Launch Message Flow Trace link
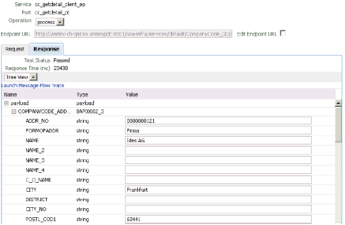 33,86
